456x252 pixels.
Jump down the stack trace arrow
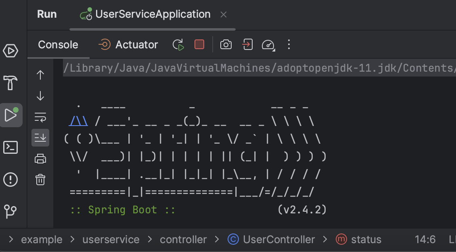pyautogui.click(x=40, y=96)
